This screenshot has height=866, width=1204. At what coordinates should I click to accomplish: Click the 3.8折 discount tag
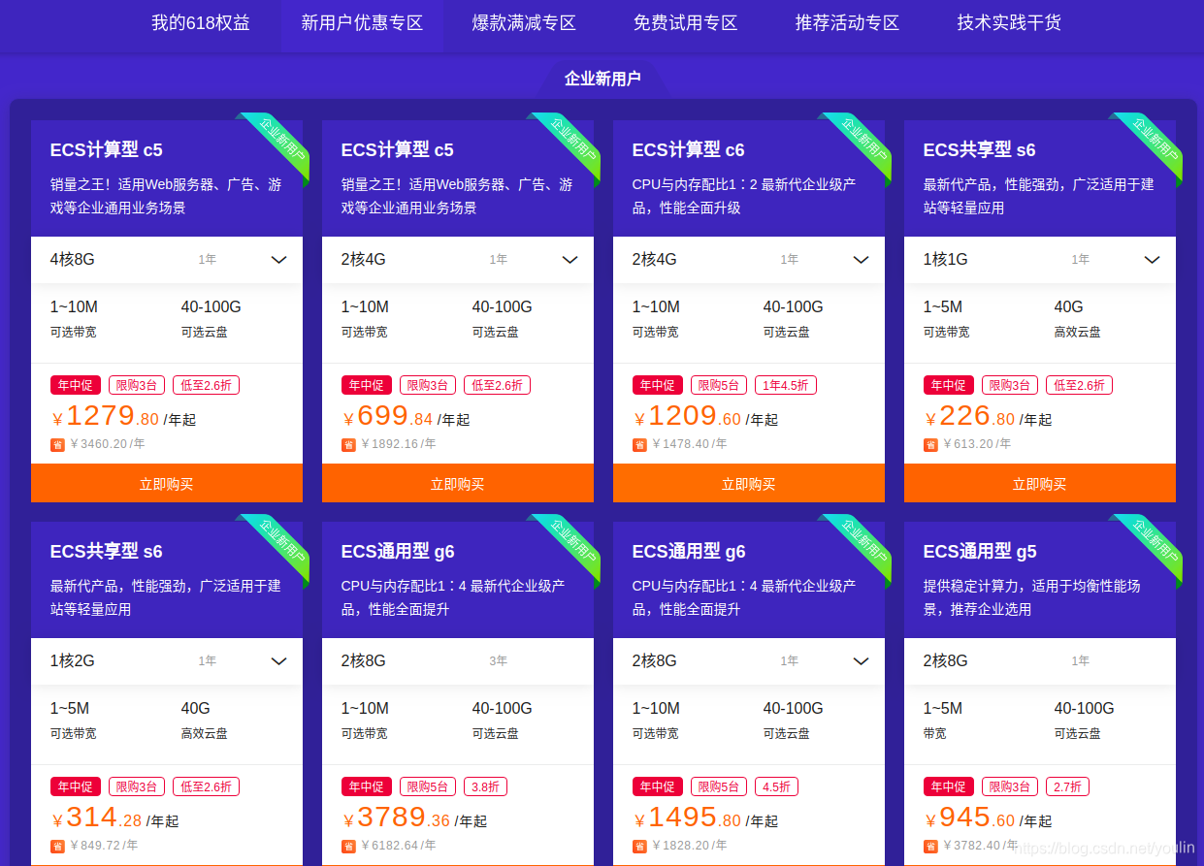[x=485, y=786]
